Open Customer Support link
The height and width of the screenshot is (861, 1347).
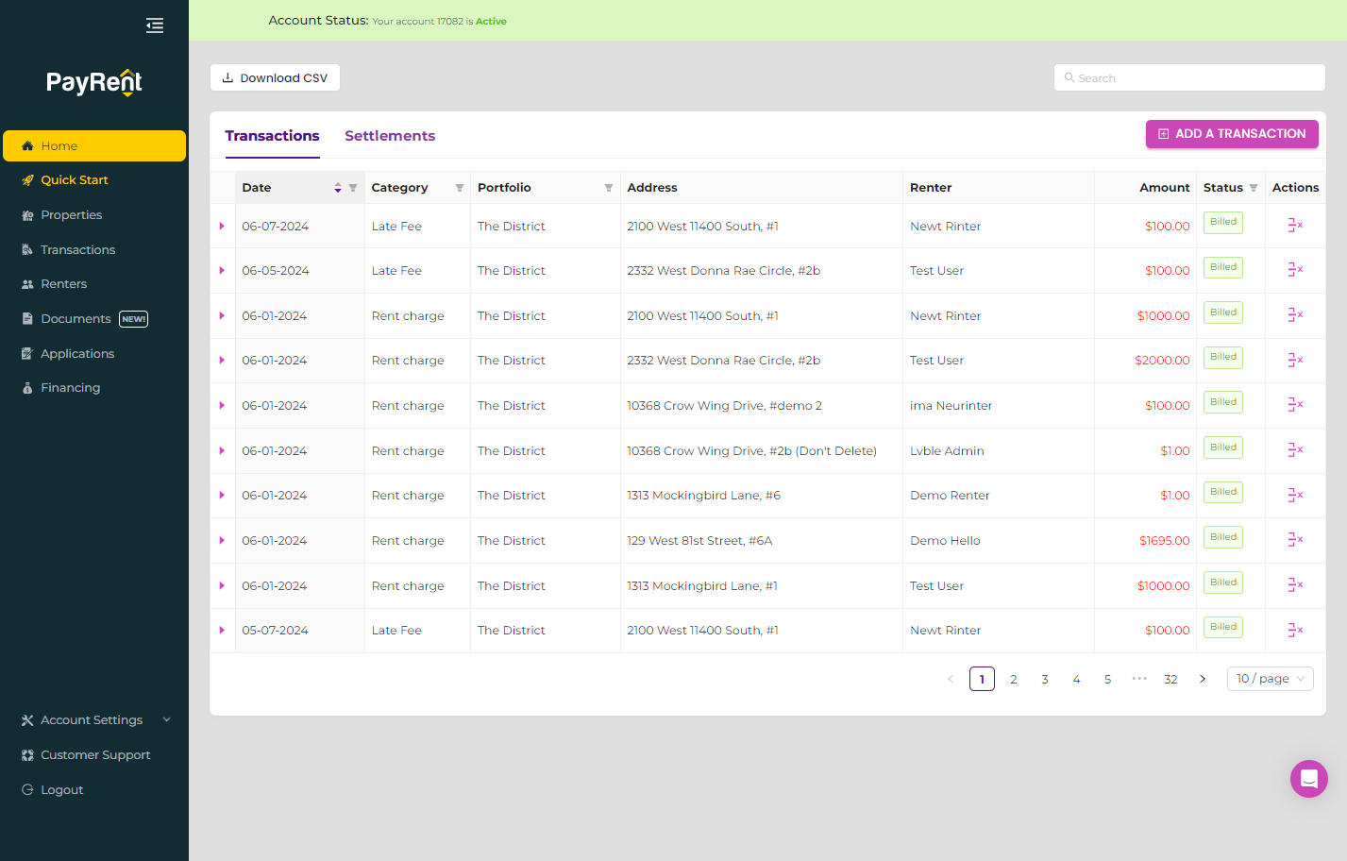point(94,754)
